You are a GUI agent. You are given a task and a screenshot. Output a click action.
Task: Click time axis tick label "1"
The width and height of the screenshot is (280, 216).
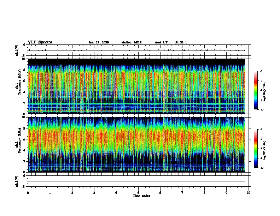[x=50, y=193]
